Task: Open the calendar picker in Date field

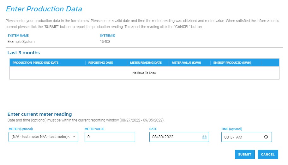Action: pyautogui.click(x=204, y=137)
